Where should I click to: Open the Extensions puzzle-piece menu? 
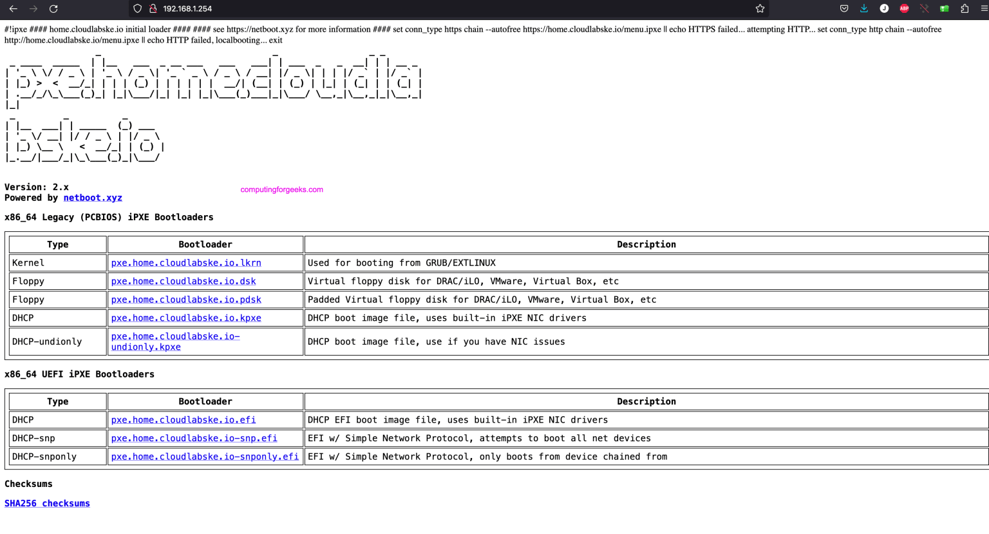965,9
